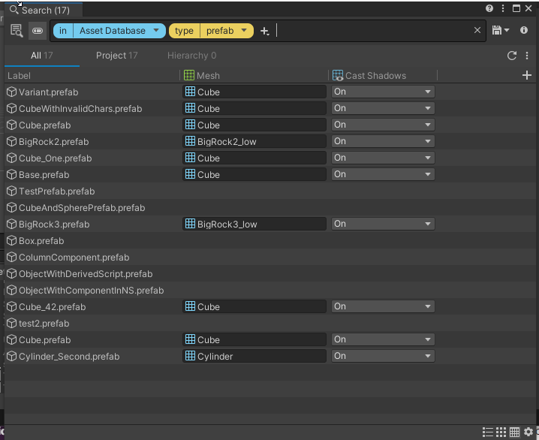Switch to list view icon
The width and height of the screenshot is (539, 440).
[x=488, y=432]
